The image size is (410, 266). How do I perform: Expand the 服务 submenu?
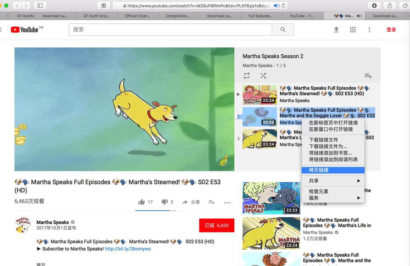click(x=333, y=198)
